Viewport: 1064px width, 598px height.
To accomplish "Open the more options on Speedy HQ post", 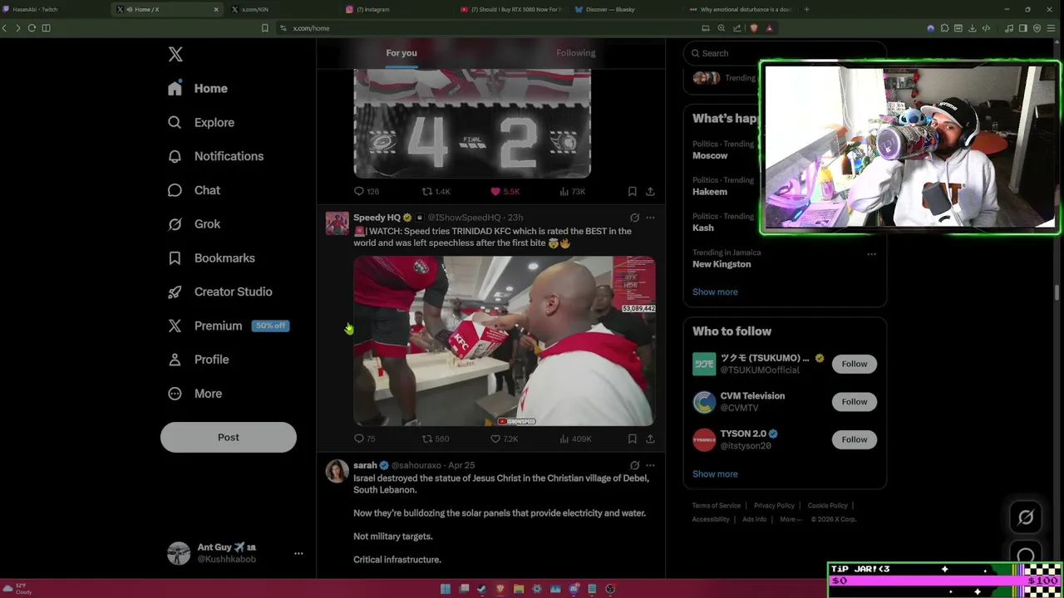I will pos(650,218).
